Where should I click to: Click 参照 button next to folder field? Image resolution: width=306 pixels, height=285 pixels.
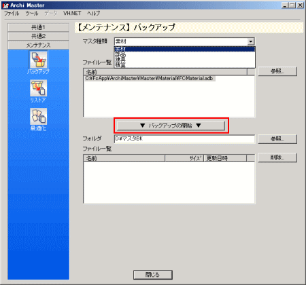[x=277, y=138]
